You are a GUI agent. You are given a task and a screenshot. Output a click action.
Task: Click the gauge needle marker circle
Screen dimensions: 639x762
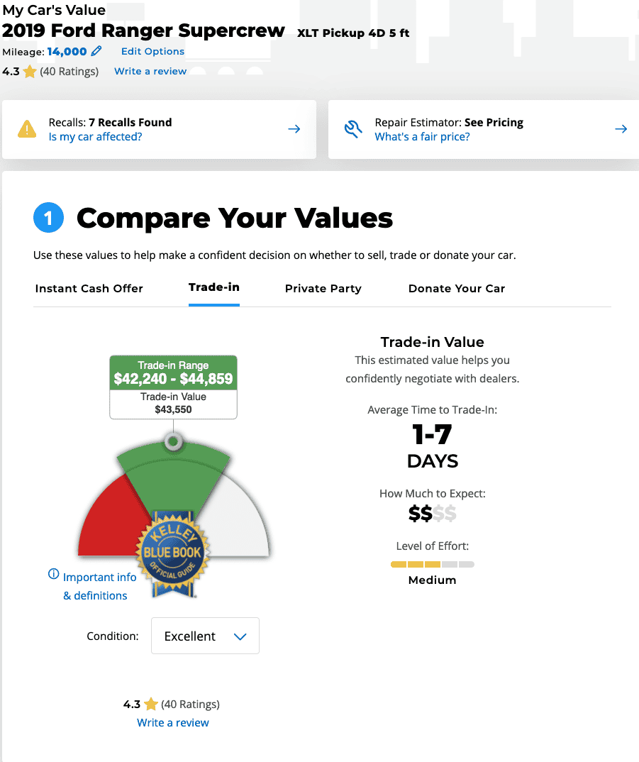click(174, 442)
